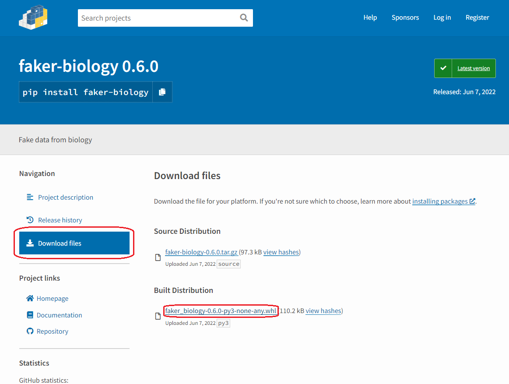Image resolution: width=509 pixels, height=384 pixels.
Task: Click the PyPI logo
Action: click(33, 18)
